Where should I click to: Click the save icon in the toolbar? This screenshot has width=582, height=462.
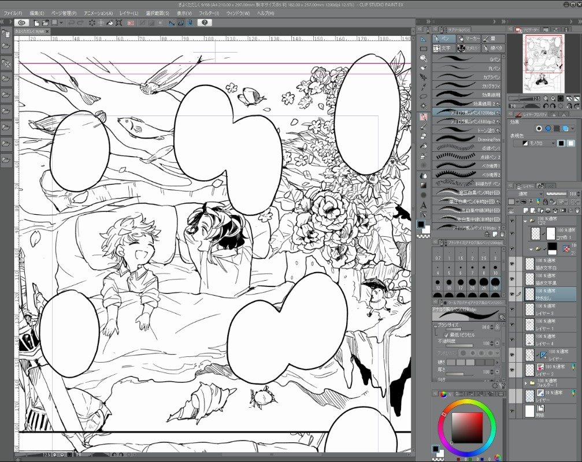54,23
